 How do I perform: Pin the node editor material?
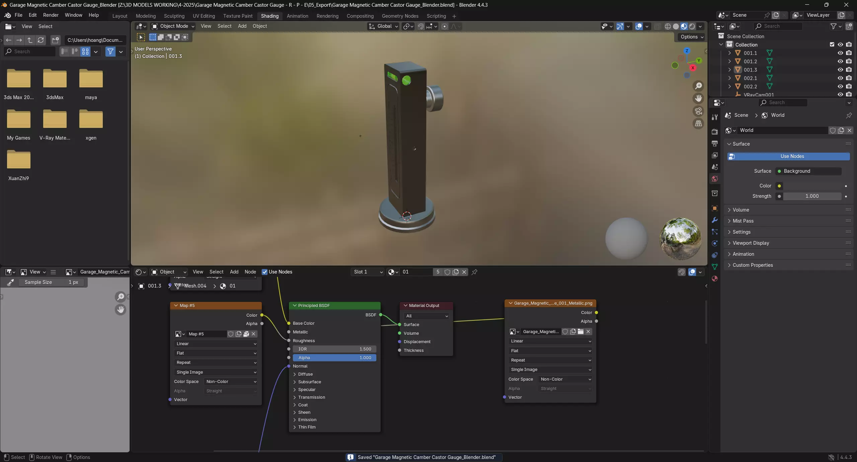tap(474, 272)
